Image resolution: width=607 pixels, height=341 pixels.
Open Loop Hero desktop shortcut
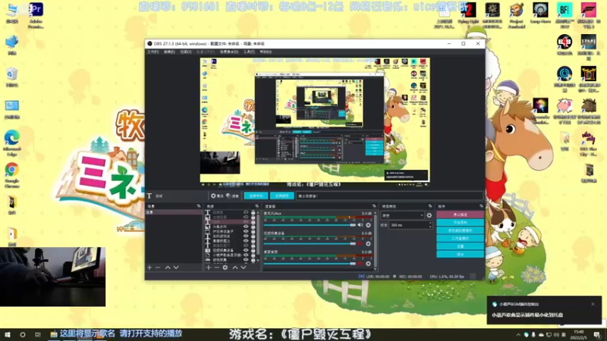coord(540,13)
